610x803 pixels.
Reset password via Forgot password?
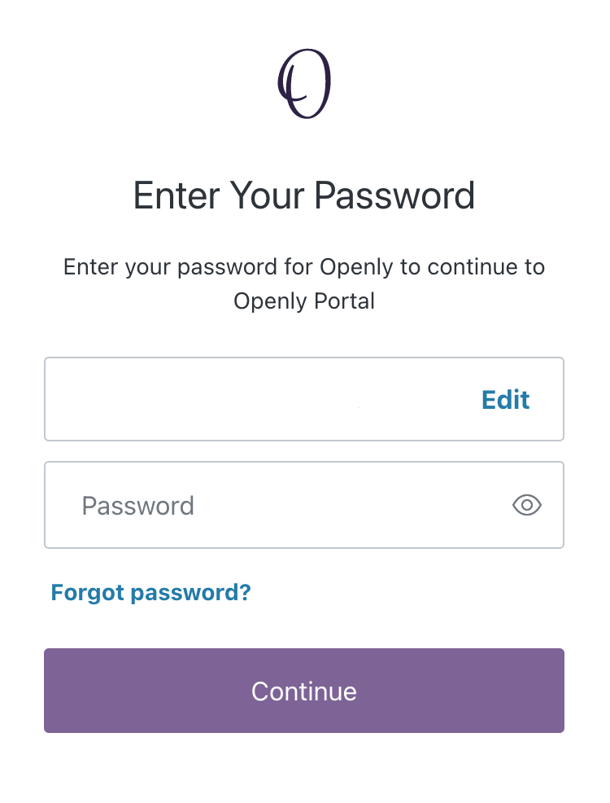coord(151,592)
